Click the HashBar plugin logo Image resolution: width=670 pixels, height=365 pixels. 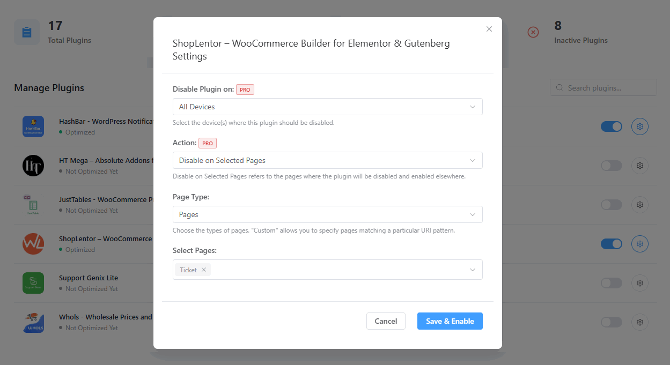(x=33, y=126)
